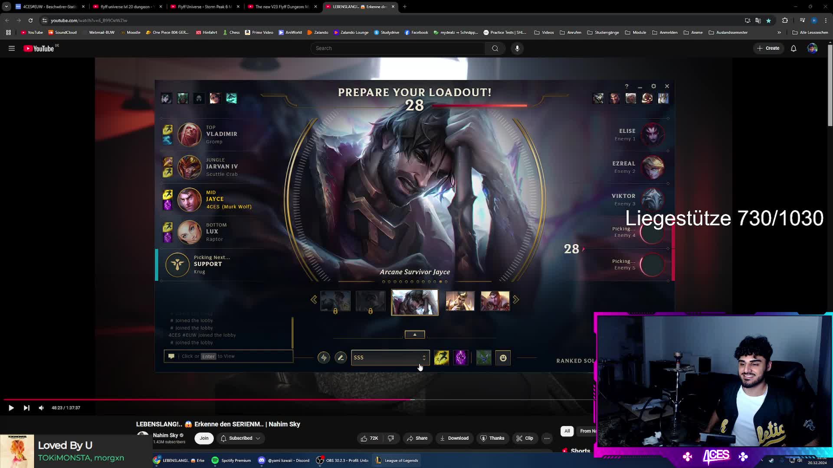Switch to Discord in the taskbar

(x=284, y=460)
